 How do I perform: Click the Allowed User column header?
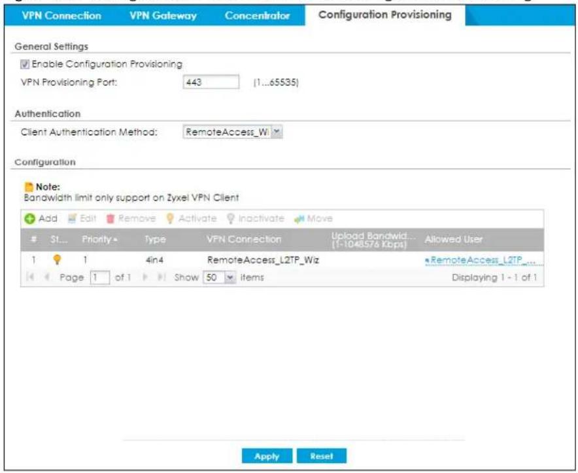click(x=453, y=240)
